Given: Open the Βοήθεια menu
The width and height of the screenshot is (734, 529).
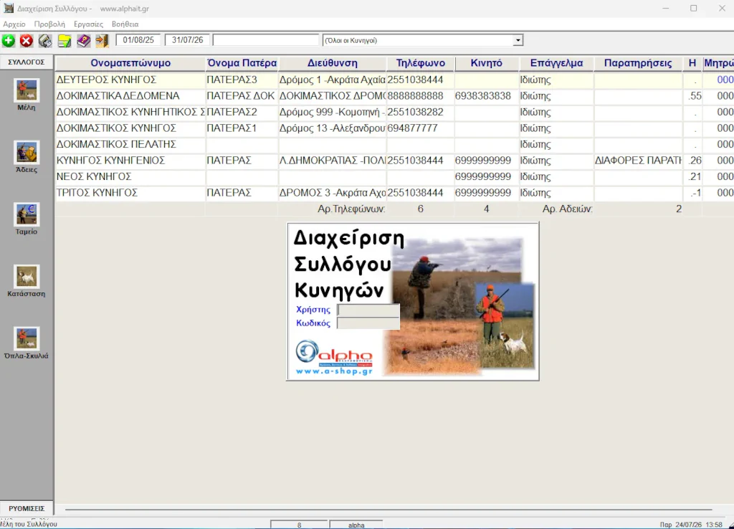Looking at the screenshot, I should (125, 24).
